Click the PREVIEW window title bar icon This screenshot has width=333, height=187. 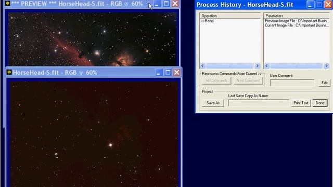[x=8, y=3]
